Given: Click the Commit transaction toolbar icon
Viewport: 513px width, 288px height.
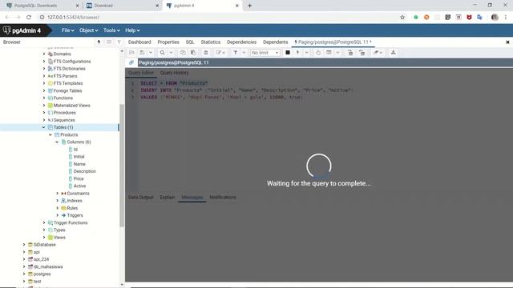Looking at the screenshot, I should [x=350, y=53].
